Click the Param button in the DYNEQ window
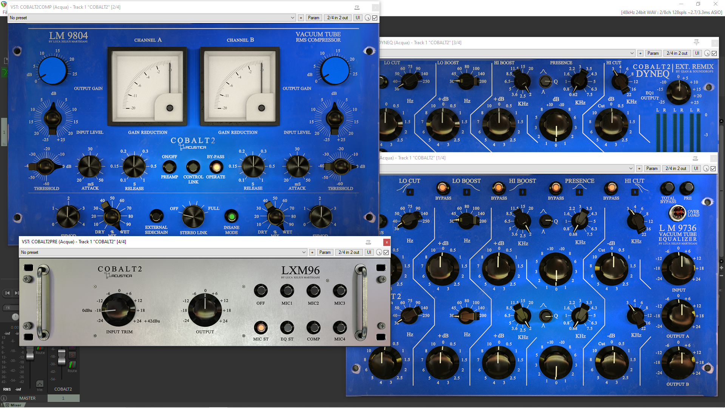The width and height of the screenshot is (725, 408). (653, 53)
